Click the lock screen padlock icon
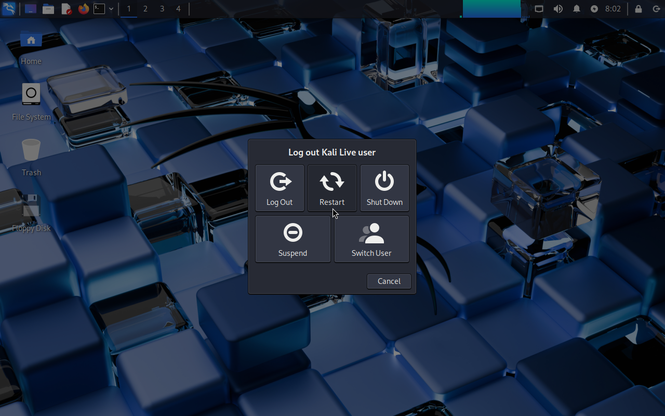The image size is (665, 416). [638, 9]
